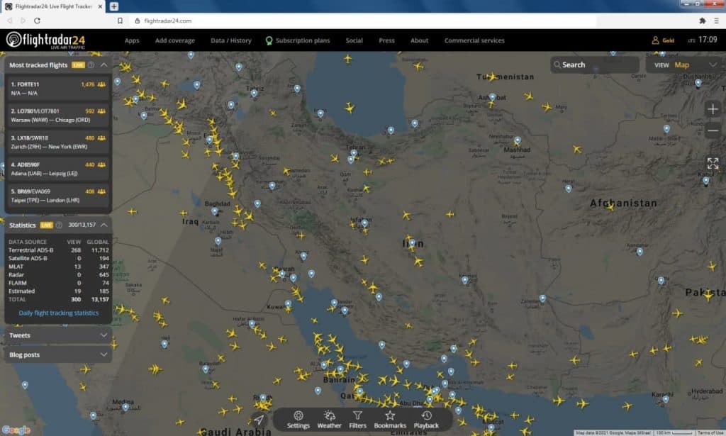
Task: Click the help icon beside Most tracked flights
Action: click(91, 65)
